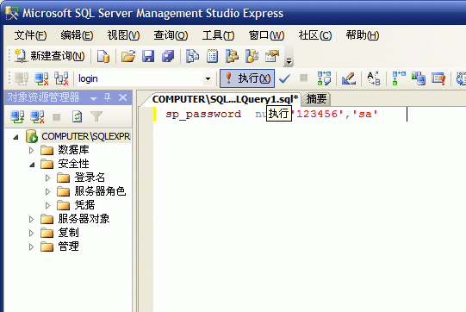The width and height of the screenshot is (466, 312).
Task: Click the disconnect icon in query toolbar
Action: 41,78
